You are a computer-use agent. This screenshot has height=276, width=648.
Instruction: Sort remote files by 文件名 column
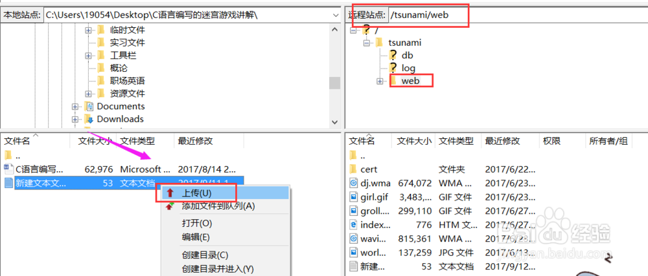369,142
